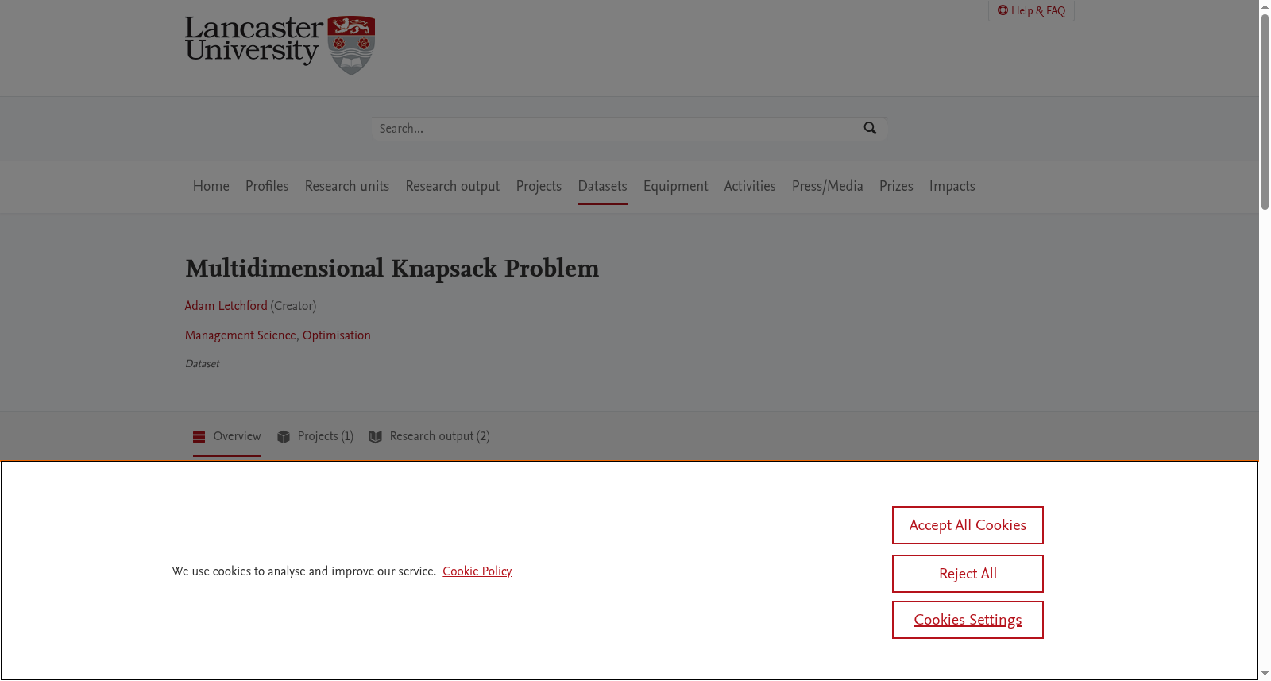Open the Prizes section

pos(896,186)
